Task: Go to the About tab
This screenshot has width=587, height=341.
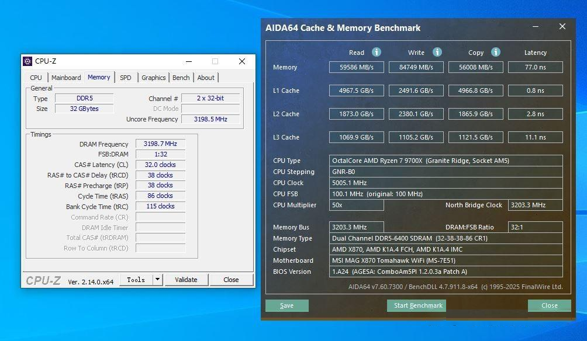Action: click(x=206, y=78)
